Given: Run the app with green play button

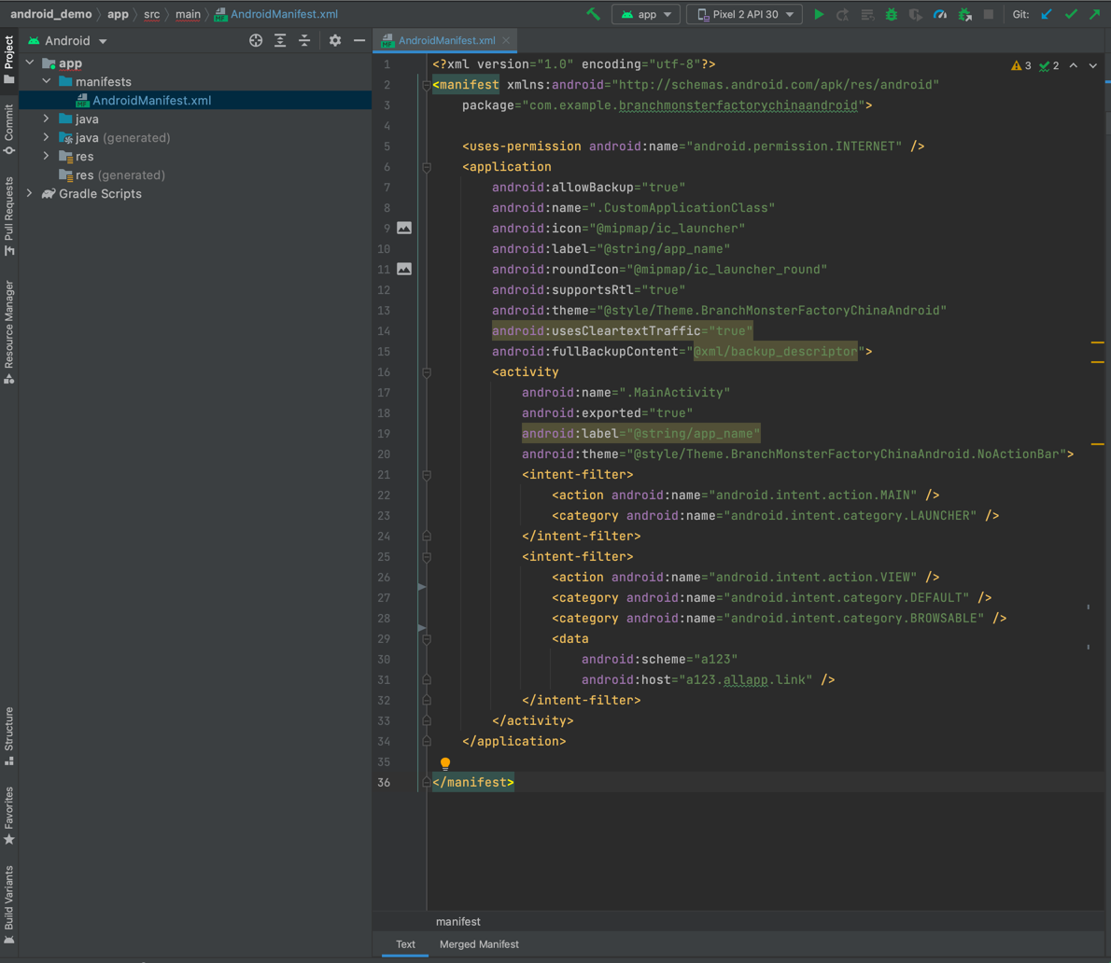Looking at the screenshot, I should [819, 14].
